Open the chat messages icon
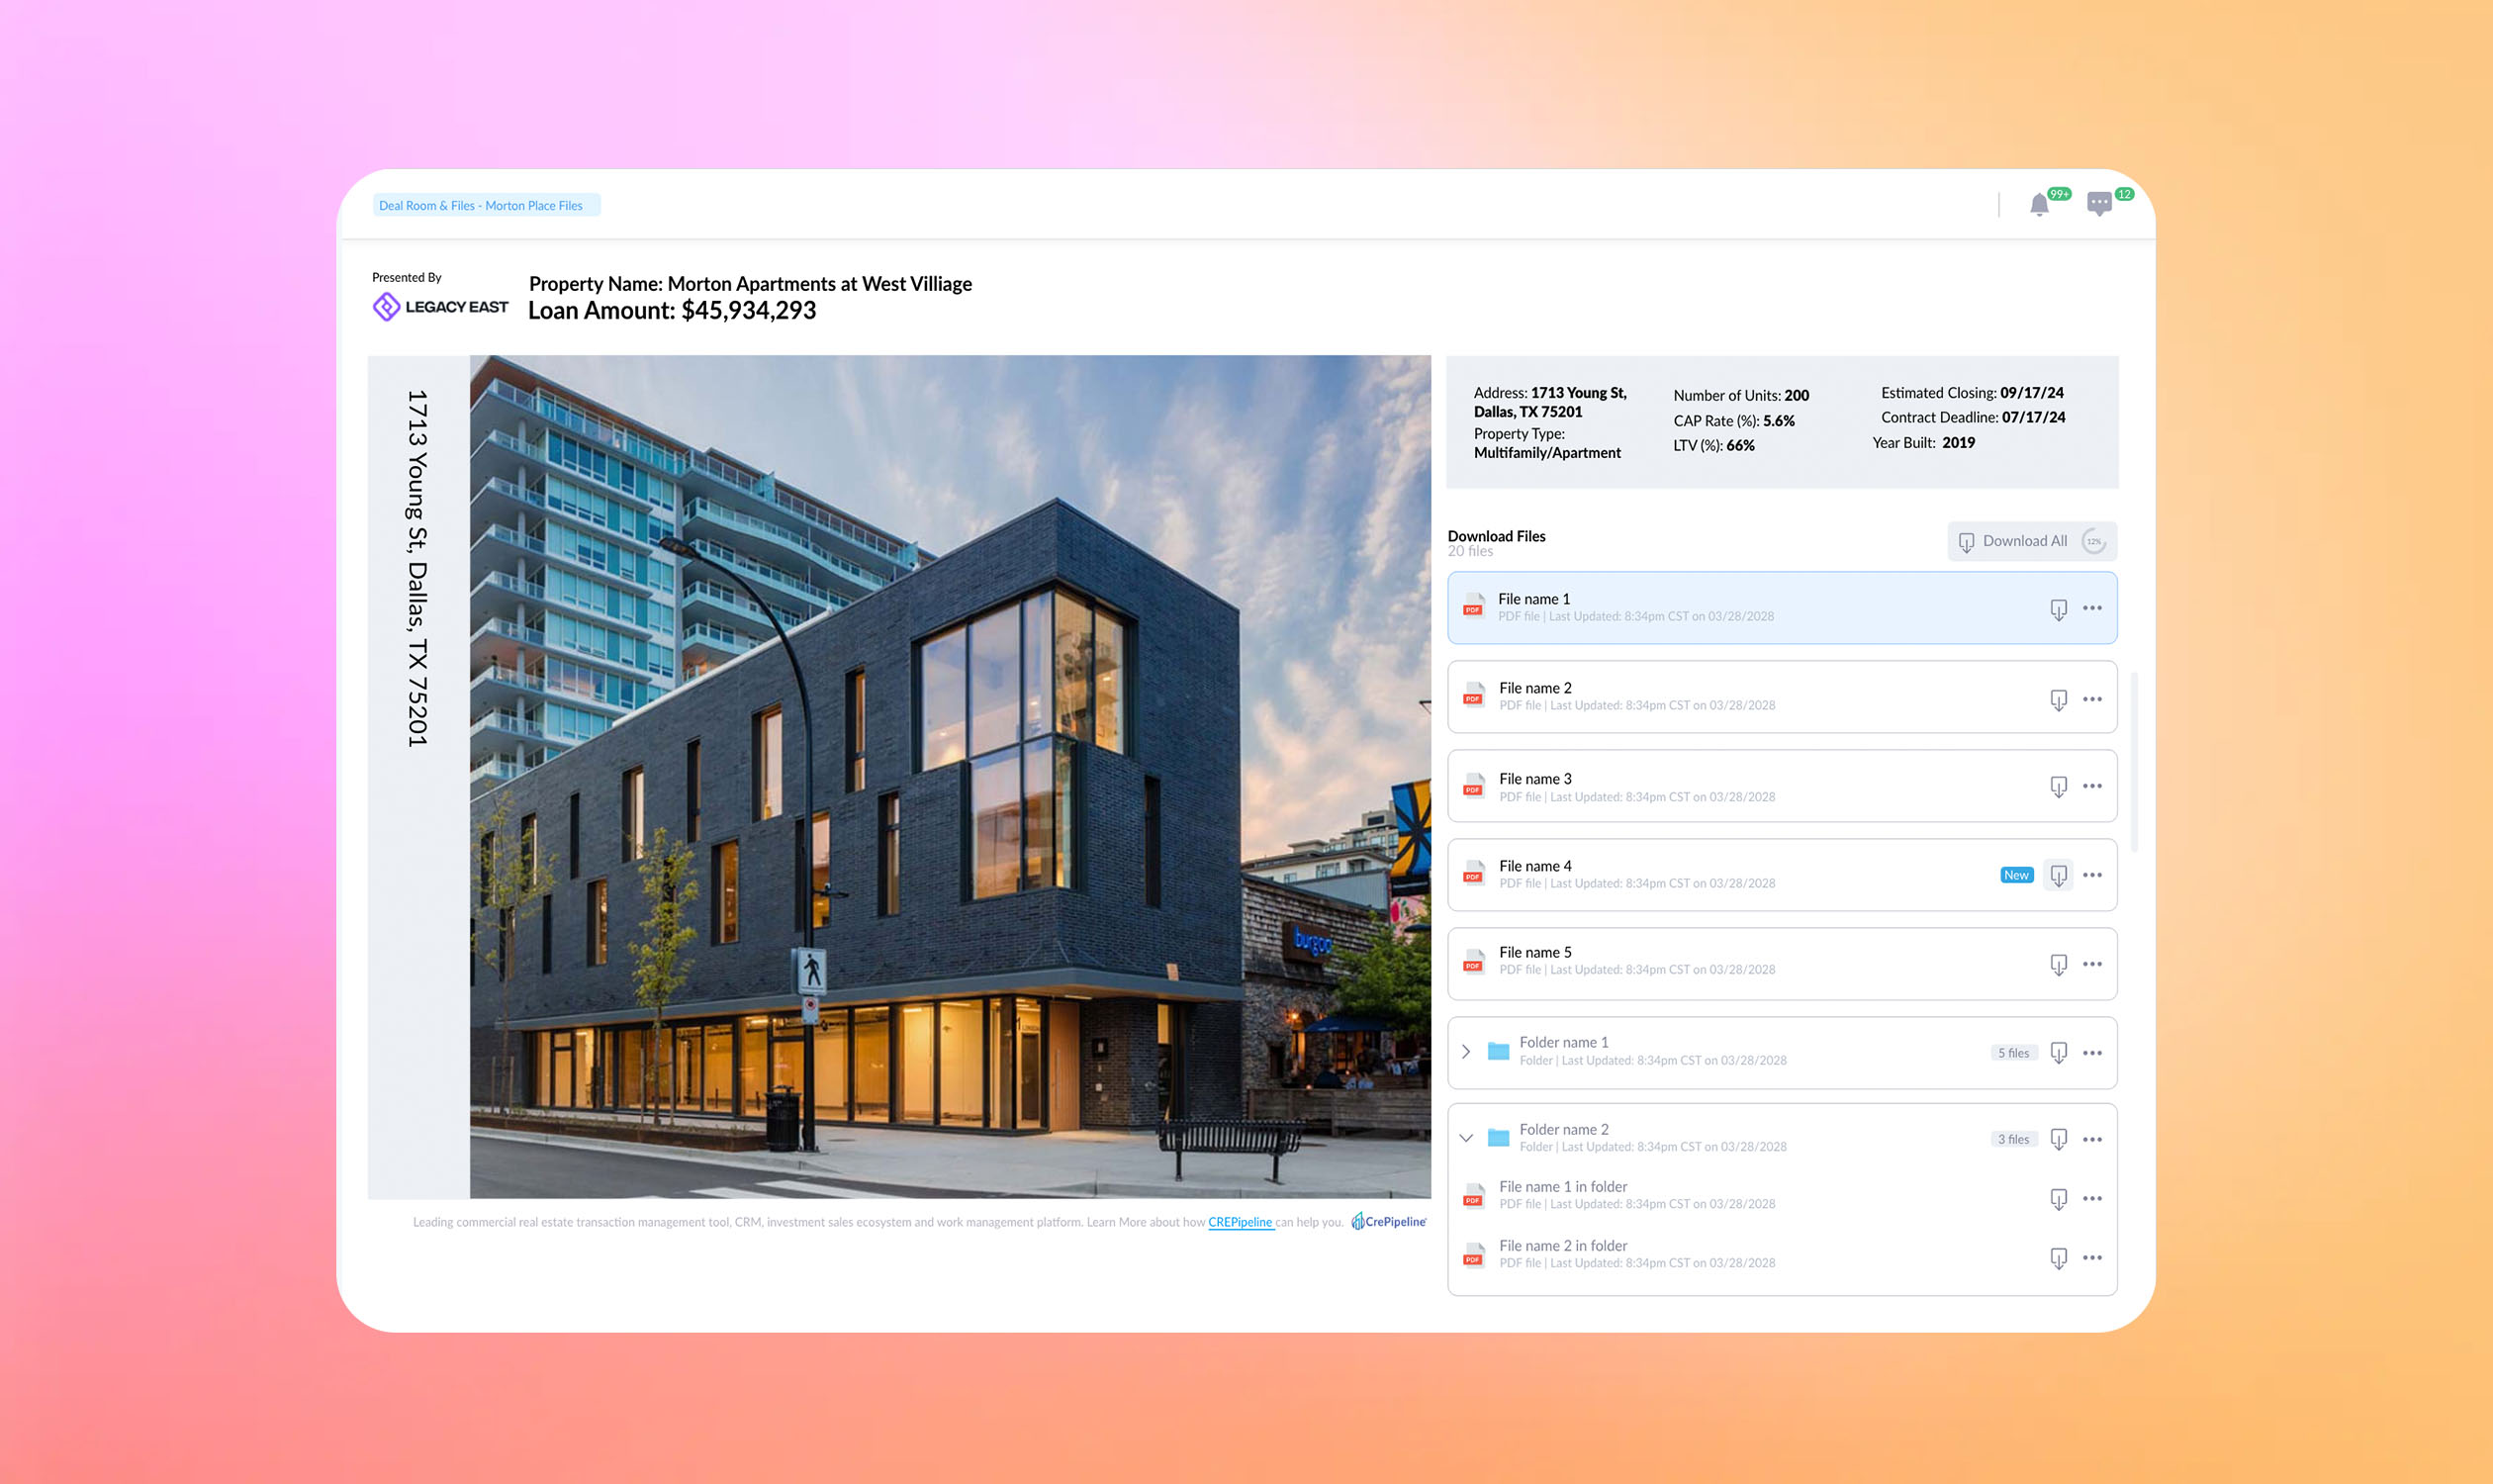 2099,204
